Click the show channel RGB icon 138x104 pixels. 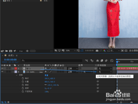104,50
